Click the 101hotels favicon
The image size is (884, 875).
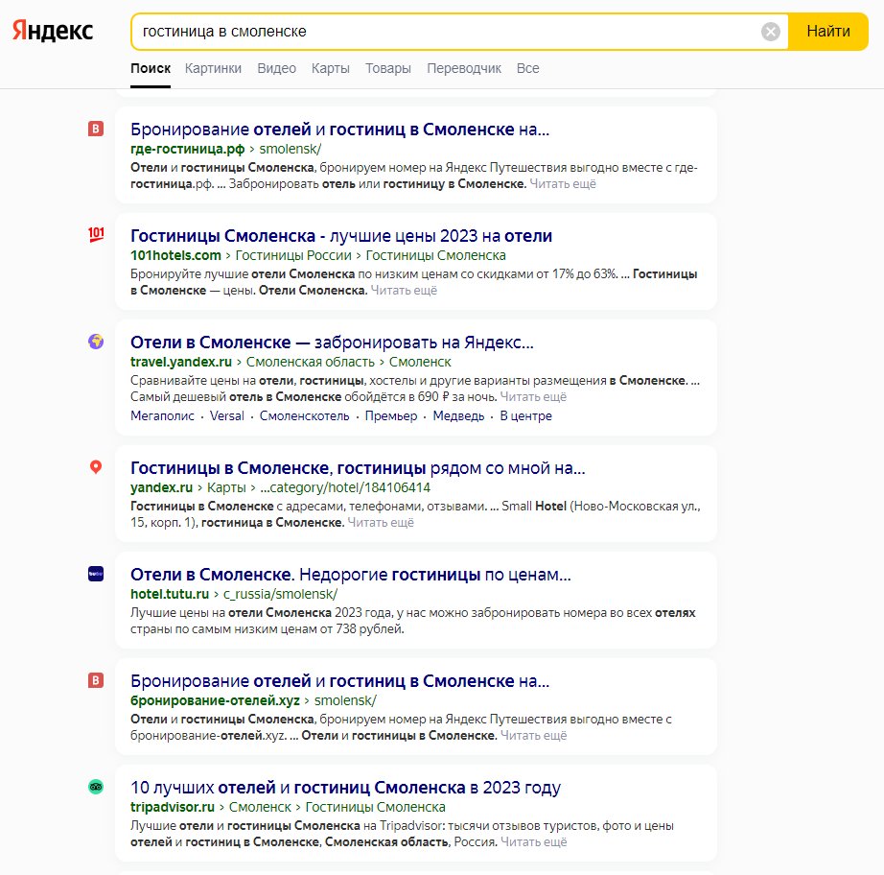coord(96,235)
